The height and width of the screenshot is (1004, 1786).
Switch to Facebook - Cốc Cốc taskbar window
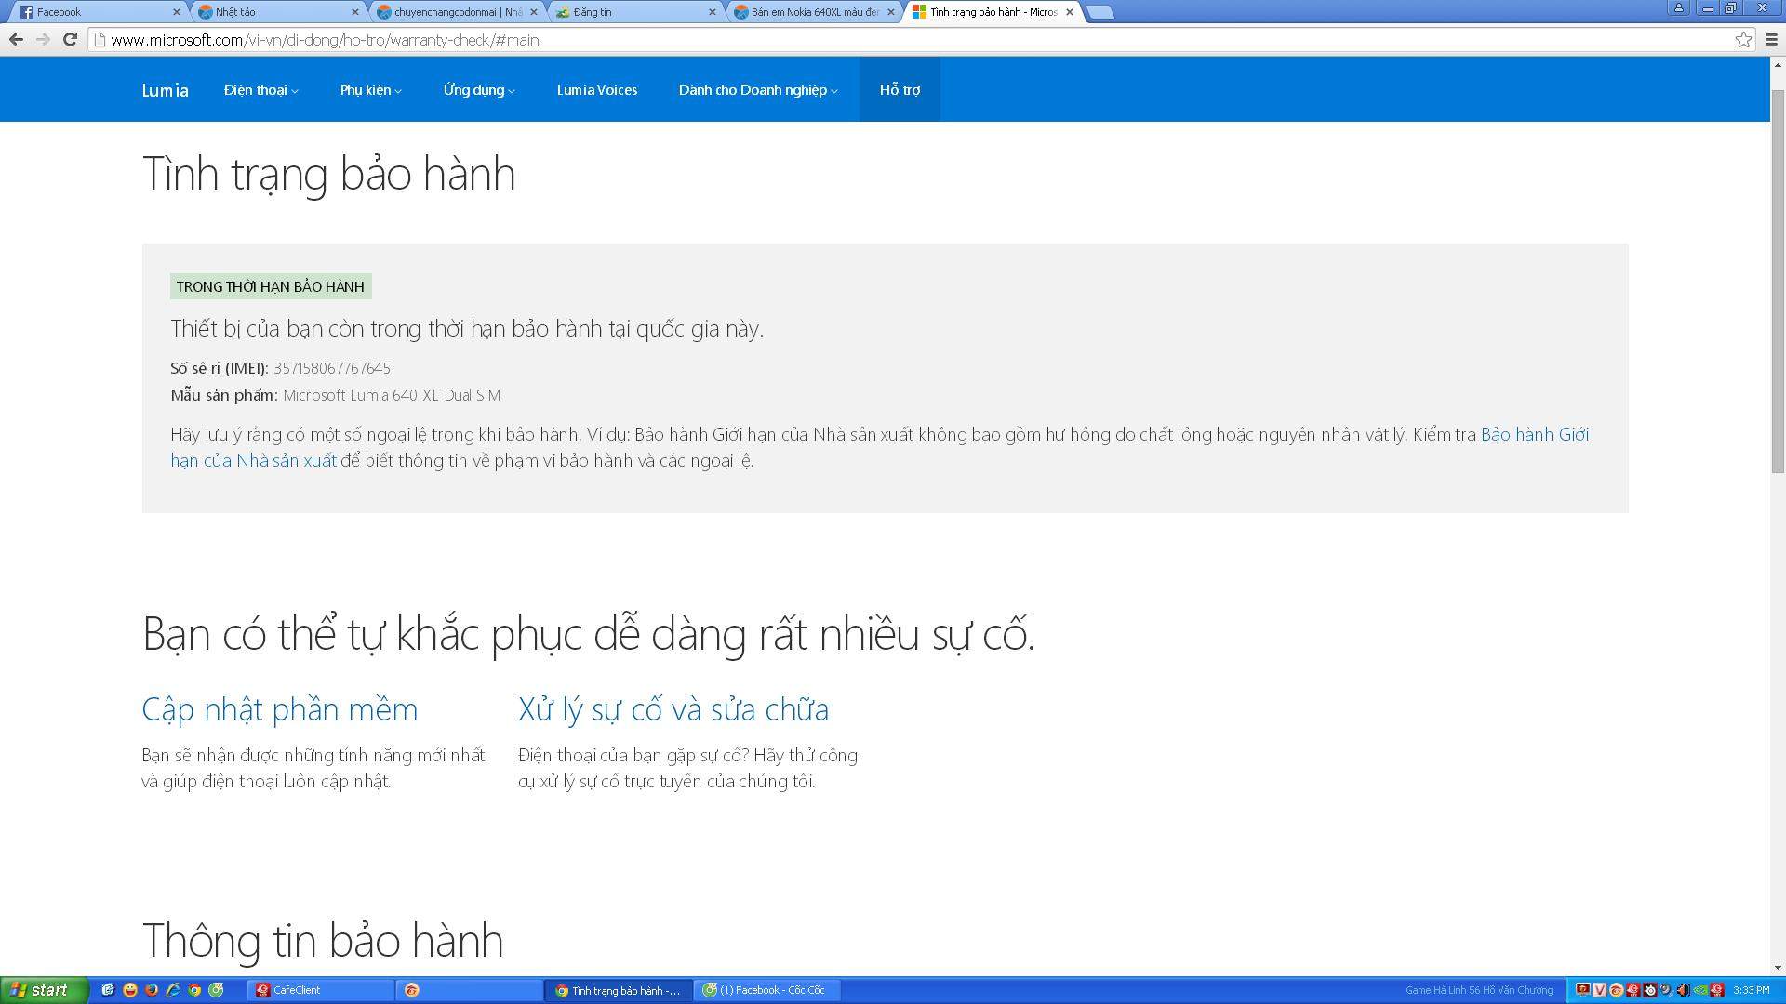coord(767,990)
